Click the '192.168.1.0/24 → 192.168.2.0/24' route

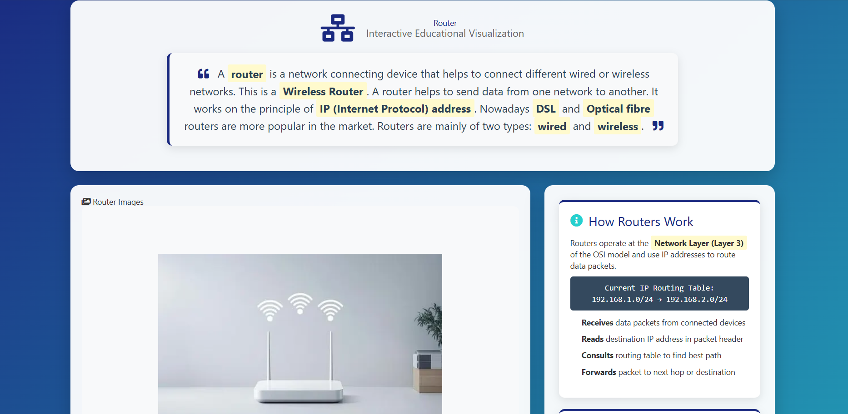coord(659,300)
